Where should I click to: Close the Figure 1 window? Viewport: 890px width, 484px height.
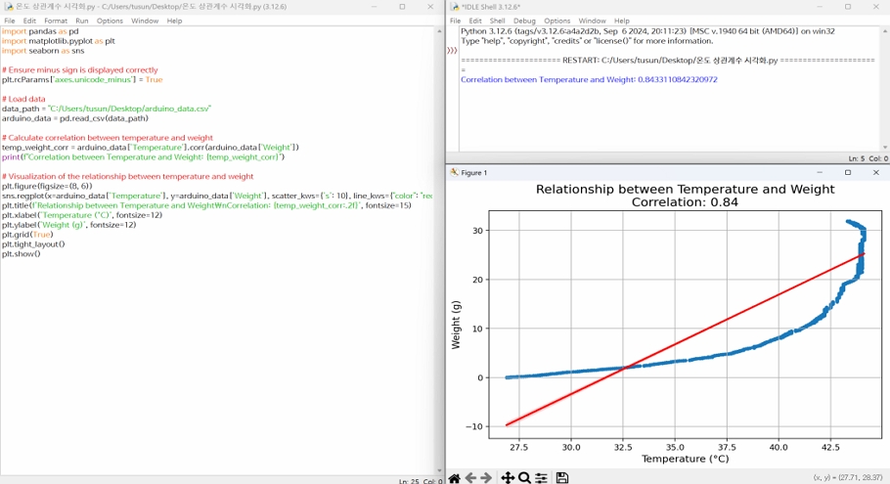coord(875,172)
